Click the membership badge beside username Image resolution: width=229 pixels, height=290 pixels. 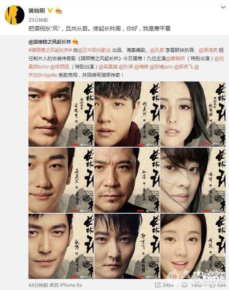click(x=59, y=11)
